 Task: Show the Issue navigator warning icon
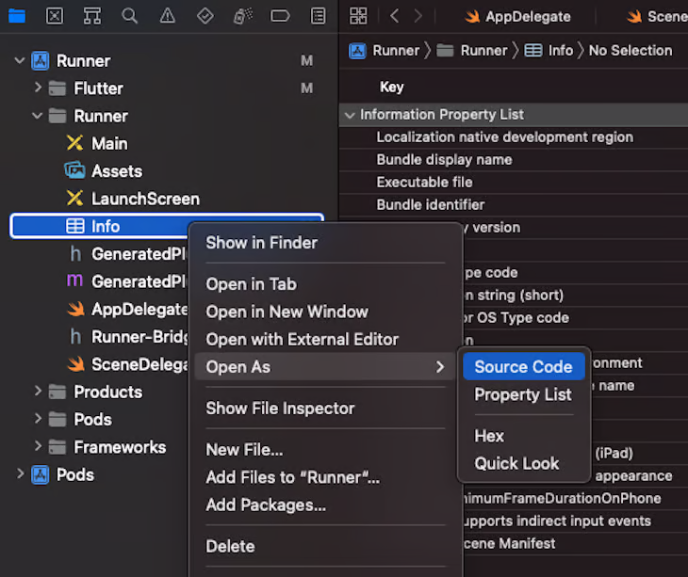167,16
